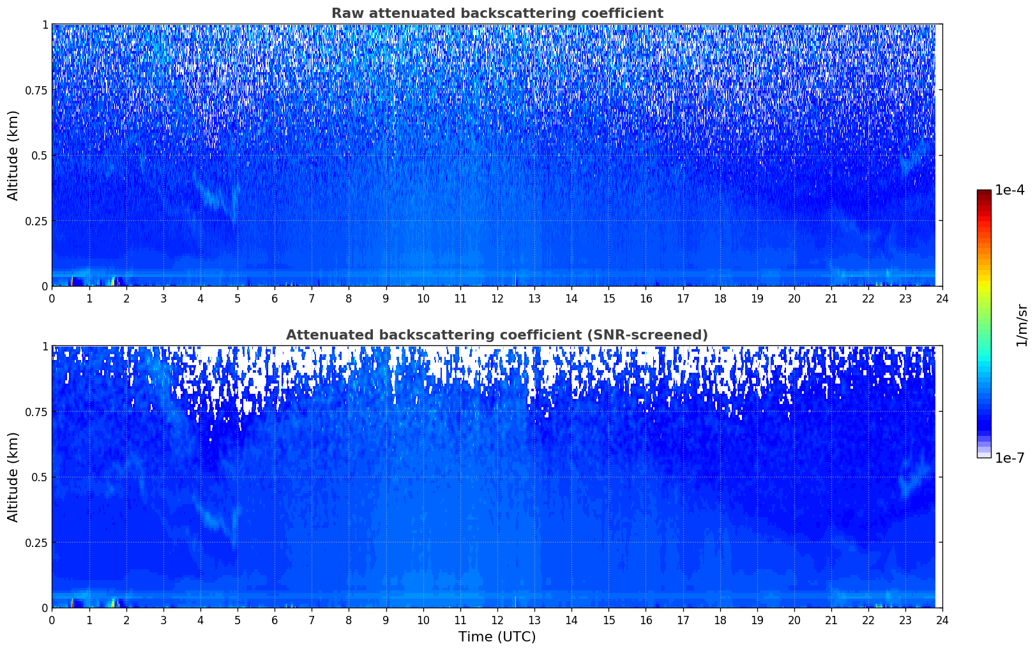Click time tick '8' under the SNR-screened plot
1035x651 pixels.
tap(349, 620)
